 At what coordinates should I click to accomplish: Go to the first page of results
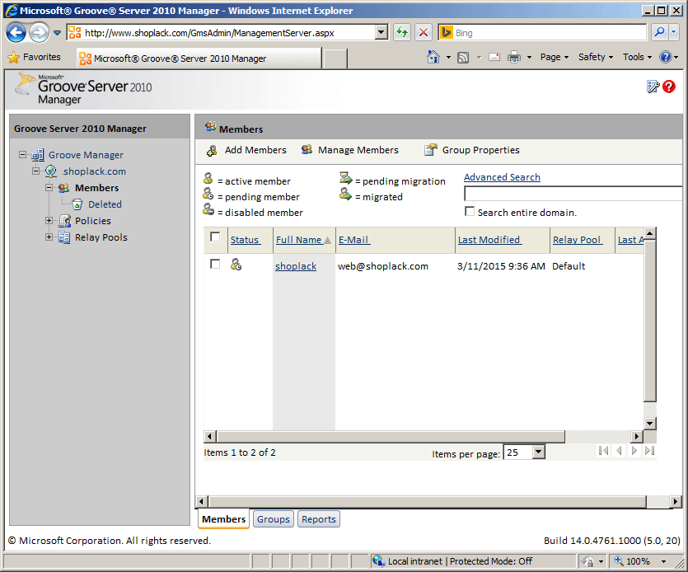click(x=603, y=451)
